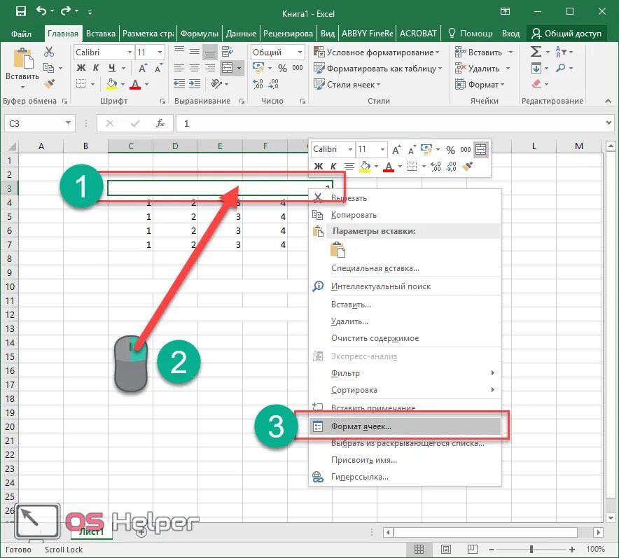The width and height of the screenshot is (619, 558).
Task: Increase font size in the ribbon
Action: click(x=143, y=69)
